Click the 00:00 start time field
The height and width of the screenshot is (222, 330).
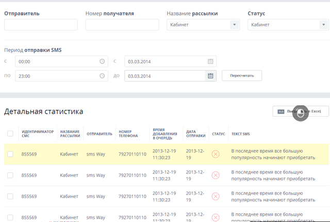pos(61,61)
